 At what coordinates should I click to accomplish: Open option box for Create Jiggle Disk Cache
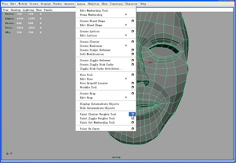tap(133, 65)
